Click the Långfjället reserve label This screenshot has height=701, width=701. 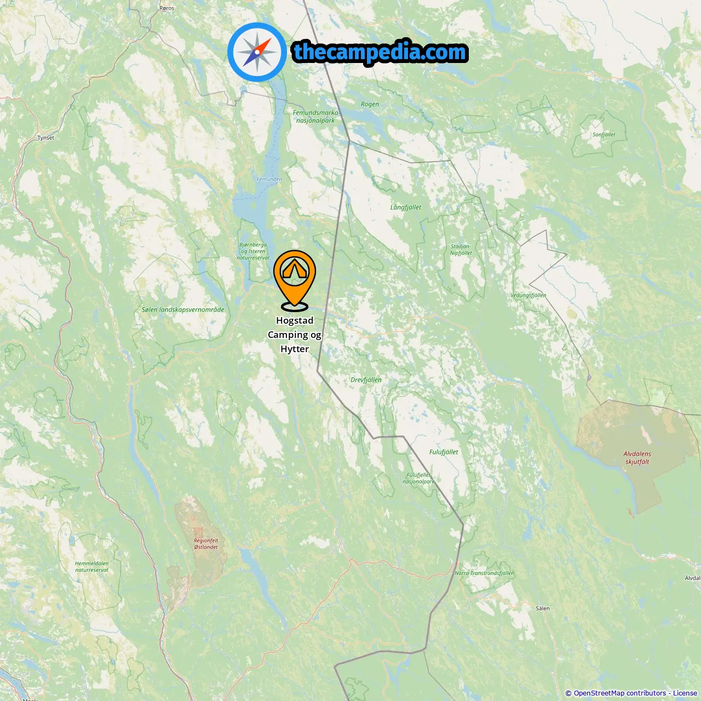pos(406,207)
